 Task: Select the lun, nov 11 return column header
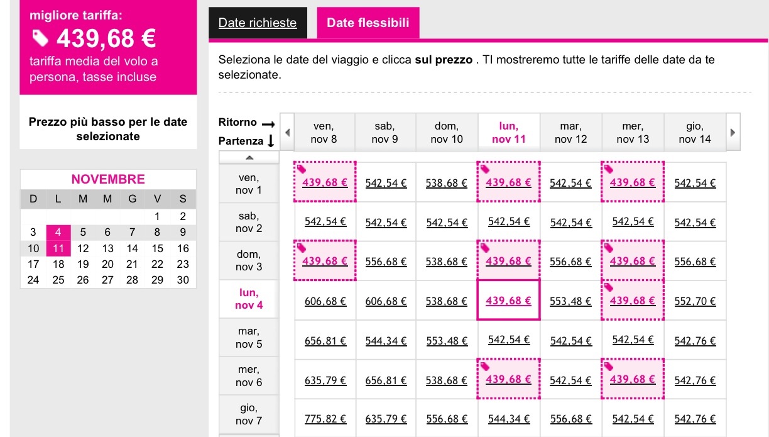(x=509, y=133)
